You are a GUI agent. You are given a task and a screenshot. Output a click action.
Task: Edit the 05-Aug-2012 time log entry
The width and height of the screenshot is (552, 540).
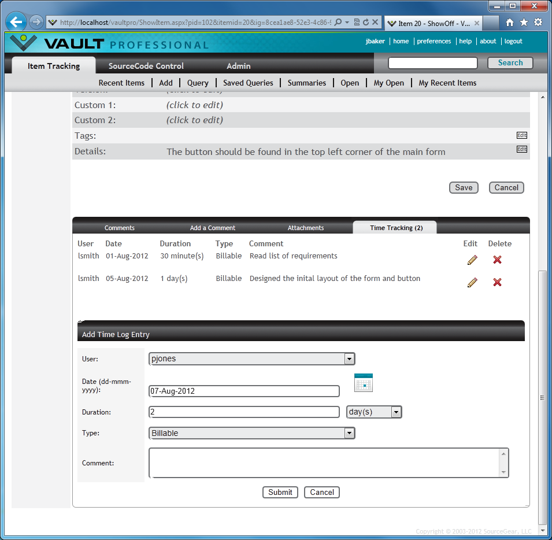click(x=472, y=282)
